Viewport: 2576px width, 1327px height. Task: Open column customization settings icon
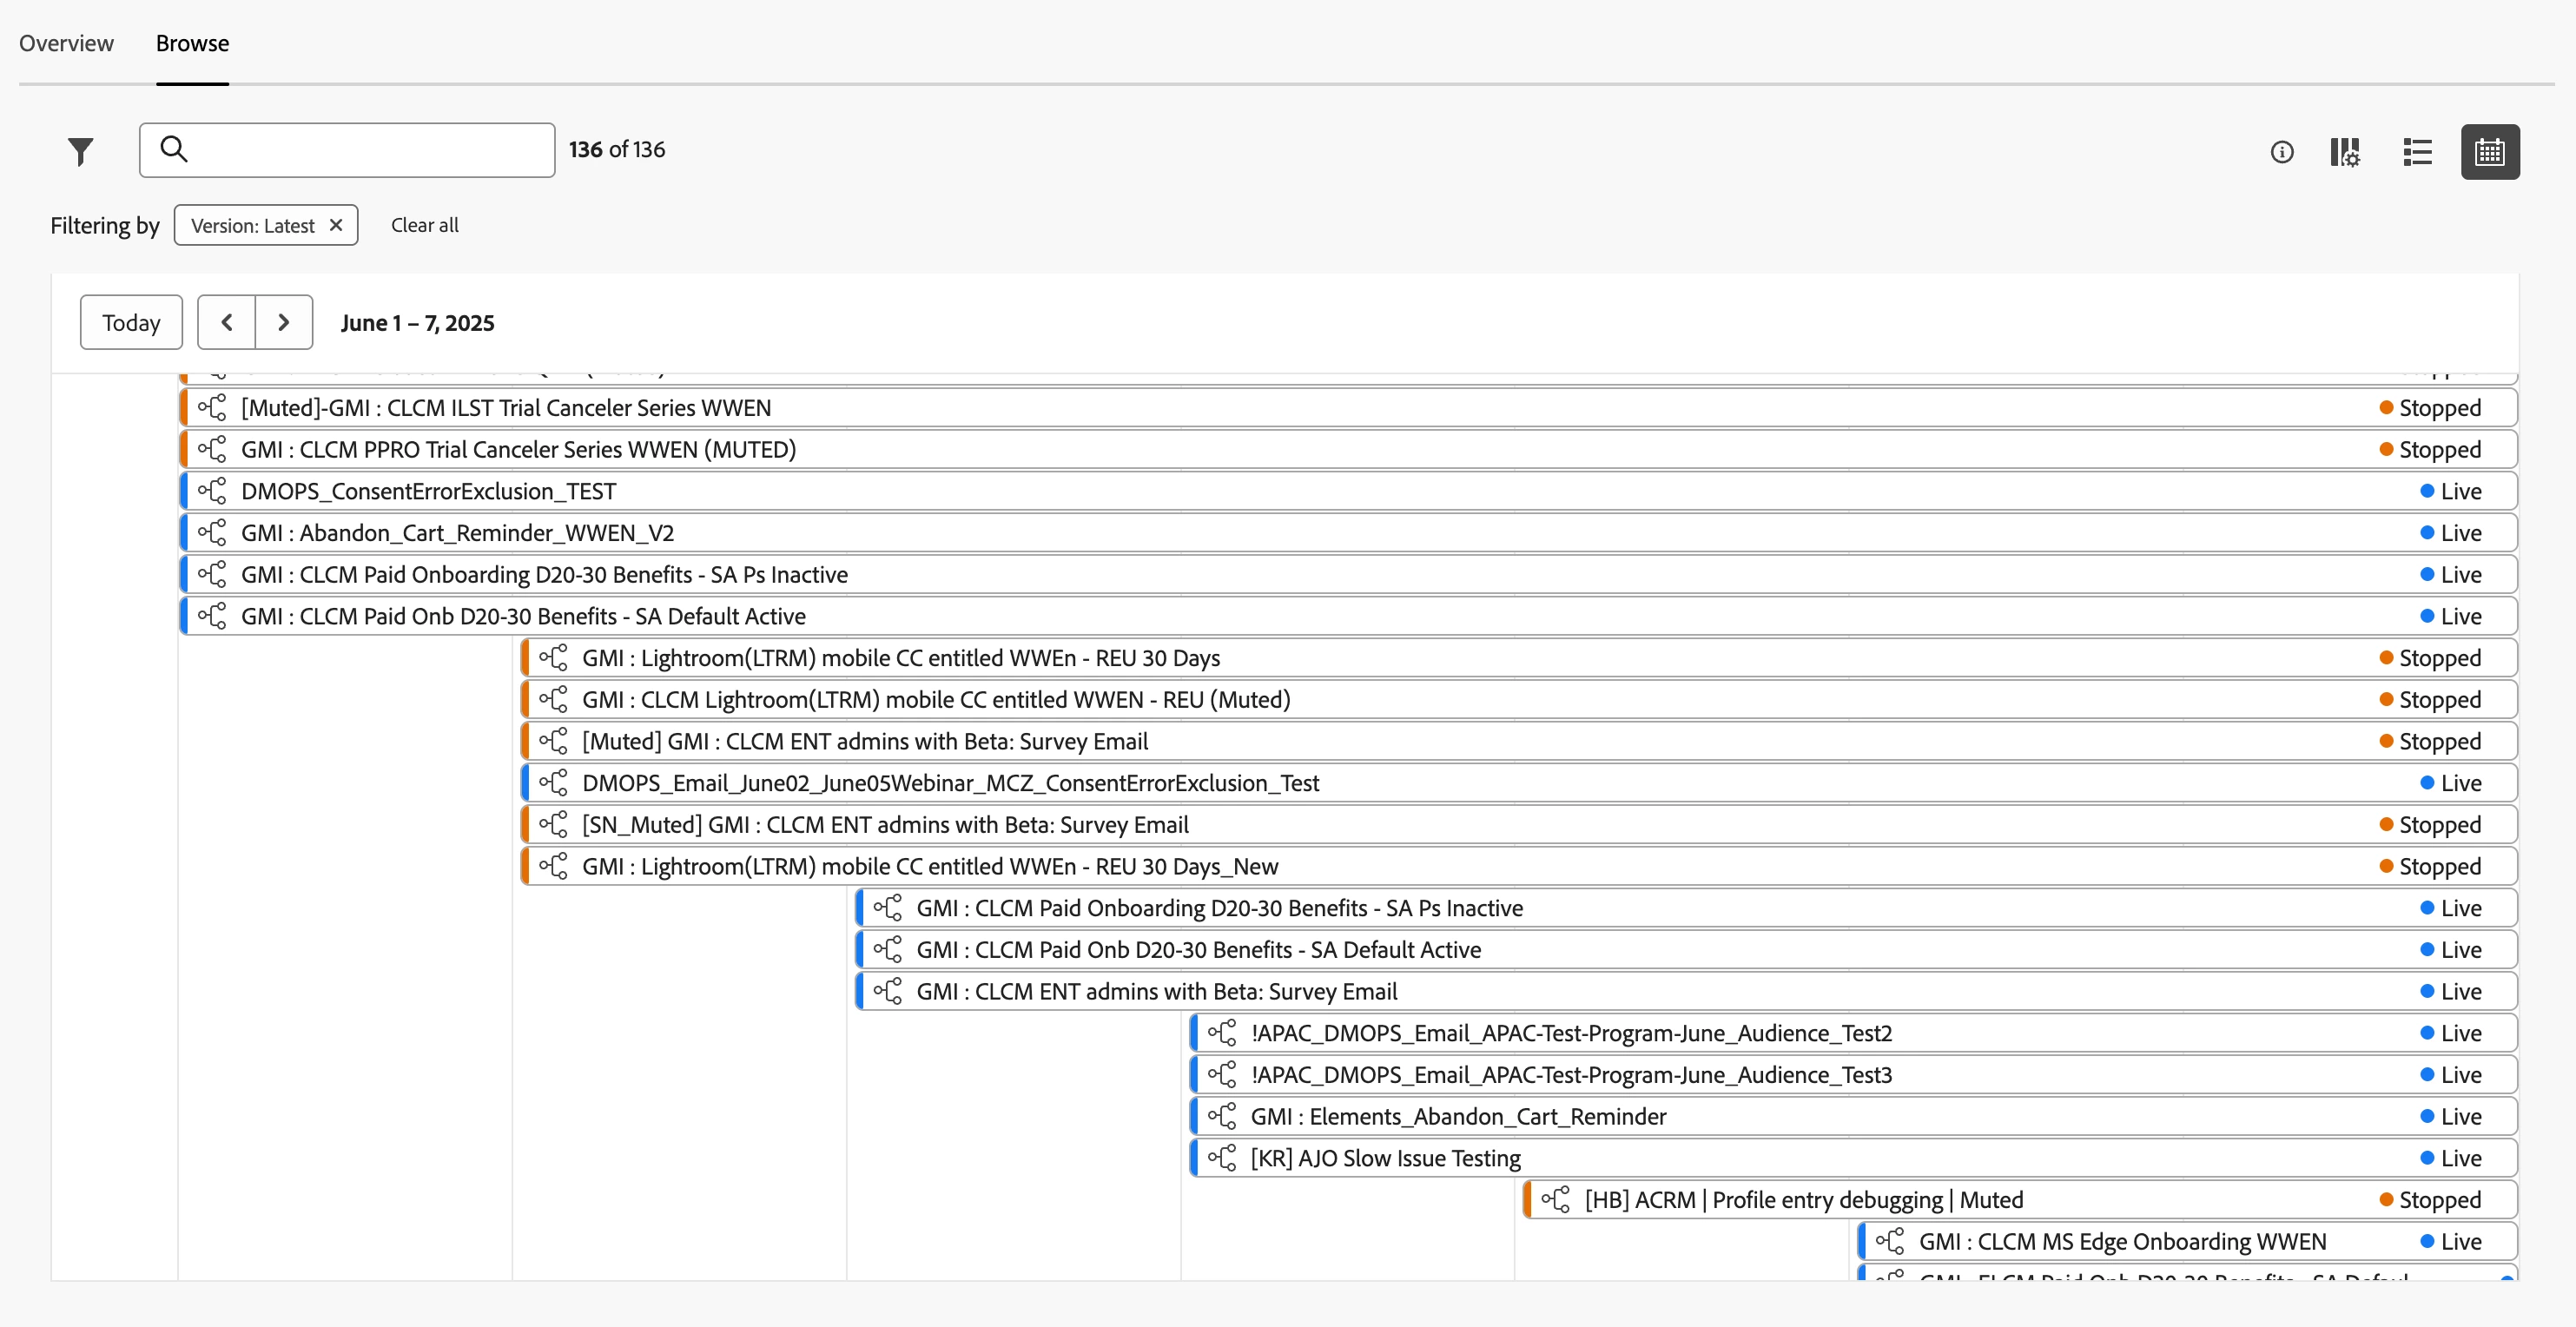click(2345, 152)
